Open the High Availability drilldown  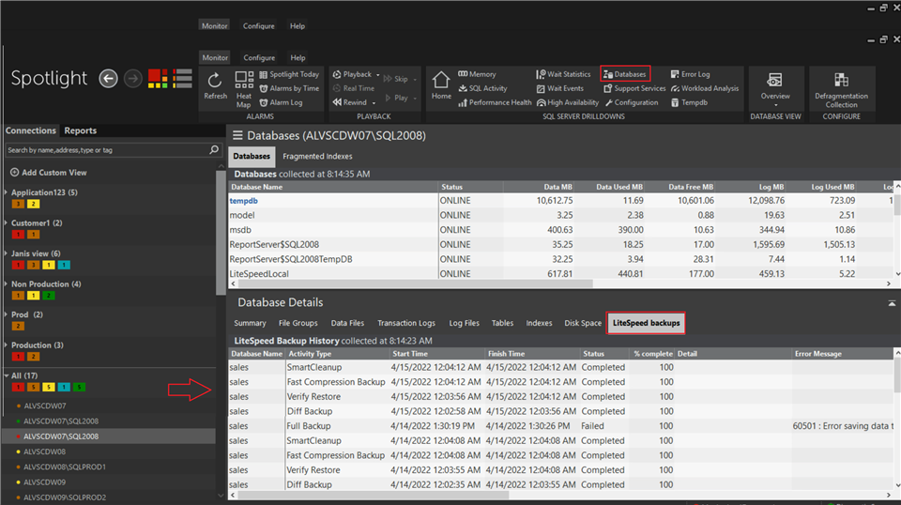[x=568, y=102]
